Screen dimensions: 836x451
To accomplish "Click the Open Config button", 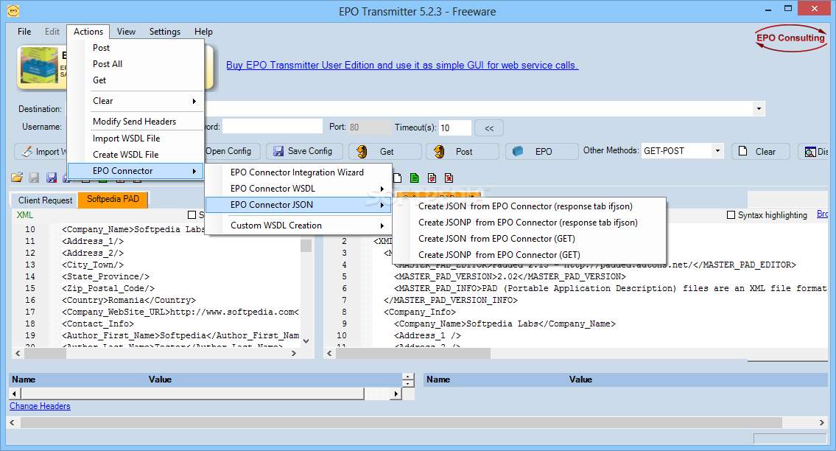I will coord(232,152).
